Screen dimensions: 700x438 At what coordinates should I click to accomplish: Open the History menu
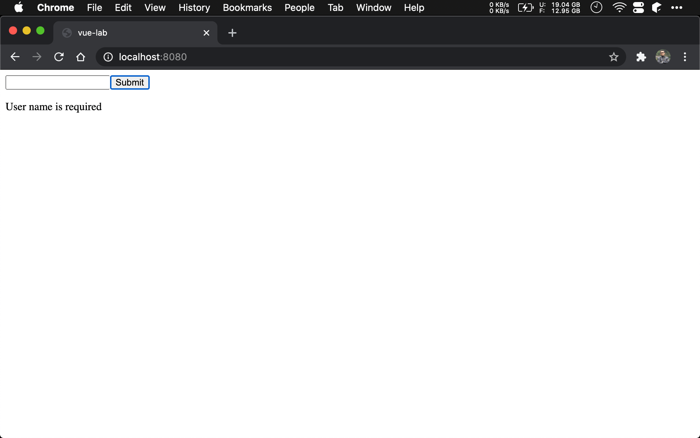point(194,8)
